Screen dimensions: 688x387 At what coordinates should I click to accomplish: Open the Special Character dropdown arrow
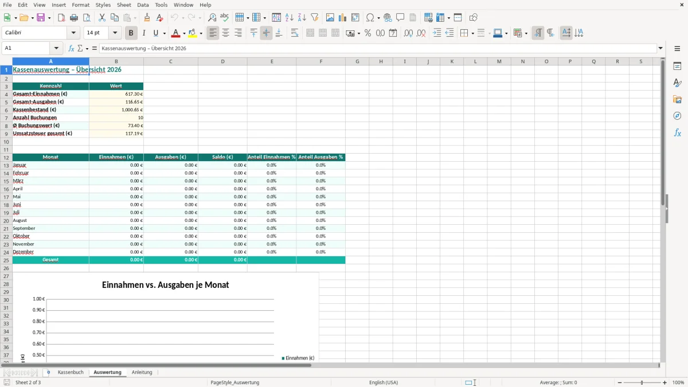tap(378, 18)
